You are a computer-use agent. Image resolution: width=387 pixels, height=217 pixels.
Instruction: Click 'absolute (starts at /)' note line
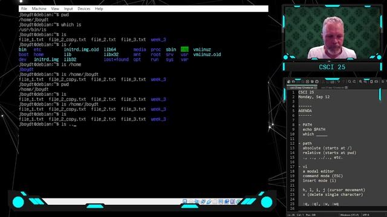[x=327, y=148]
